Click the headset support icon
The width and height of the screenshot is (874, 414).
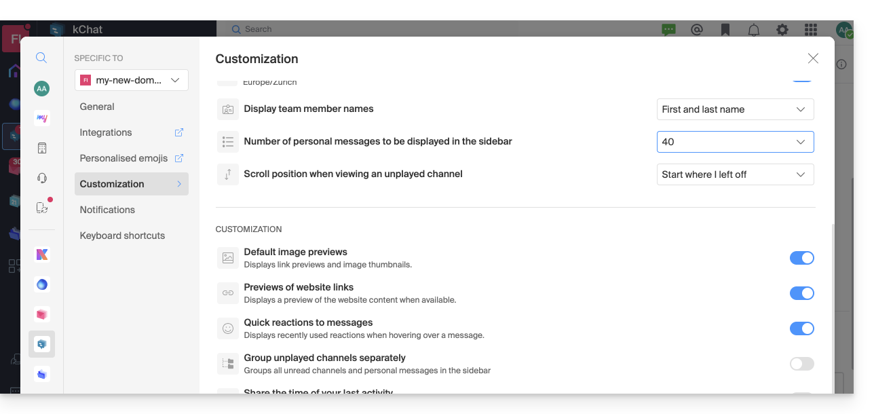click(x=41, y=178)
